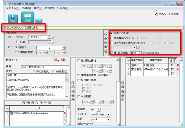Click the パス column header in attachments
The height and width of the screenshot is (128, 185).
tap(37, 108)
